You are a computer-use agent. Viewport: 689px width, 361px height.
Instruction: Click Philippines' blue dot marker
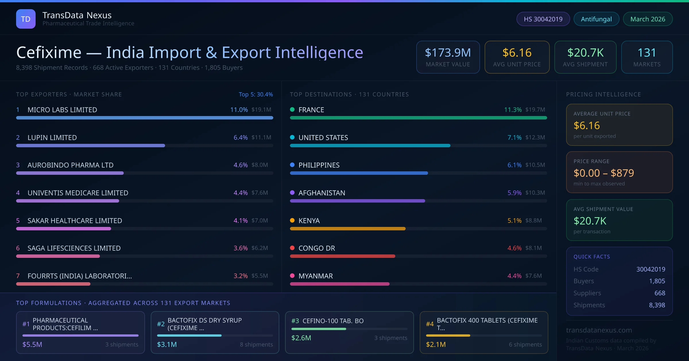tap(292, 165)
